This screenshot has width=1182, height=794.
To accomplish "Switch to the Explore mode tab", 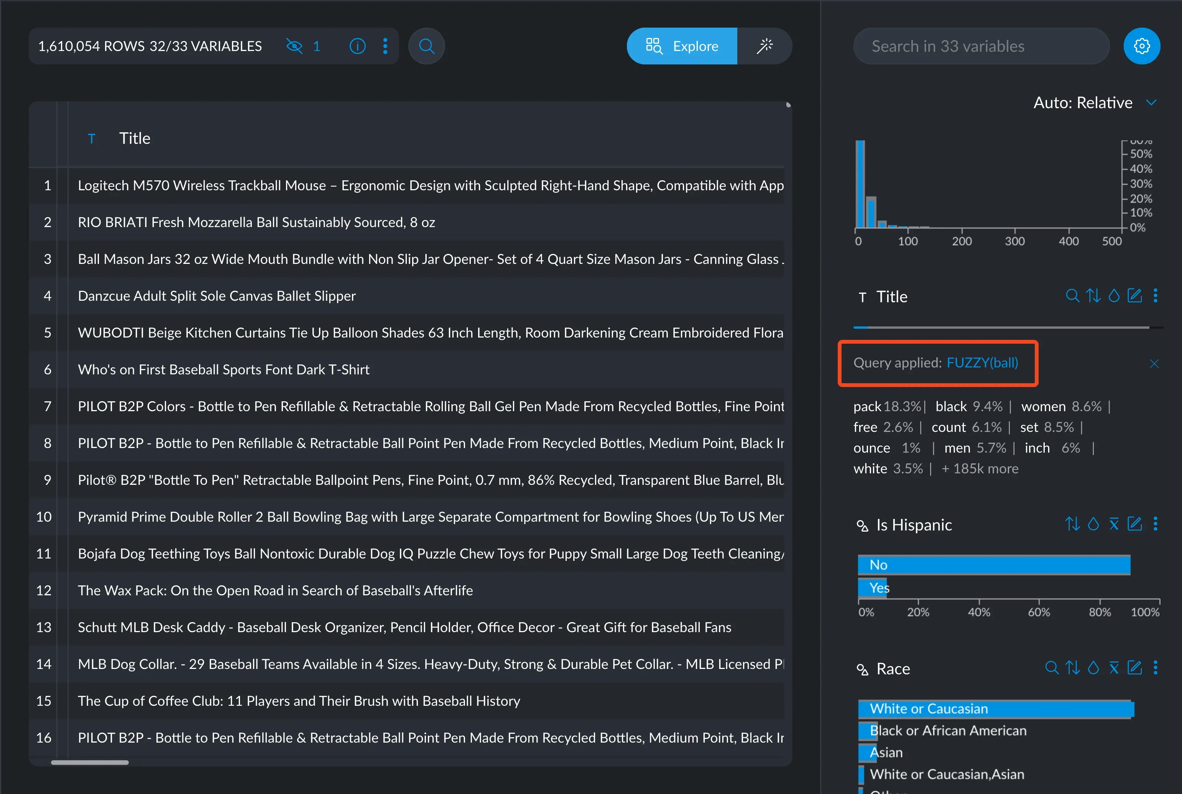I will (x=682, y=46).
